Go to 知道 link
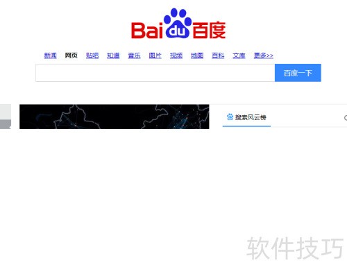Viewport: 347px width, 274px height. coord(113,55)
